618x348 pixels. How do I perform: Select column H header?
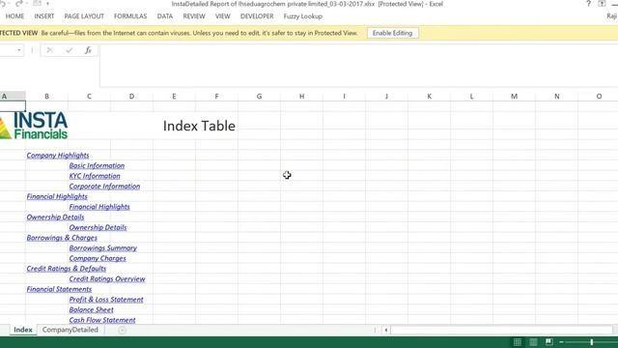tap(301, 96)
